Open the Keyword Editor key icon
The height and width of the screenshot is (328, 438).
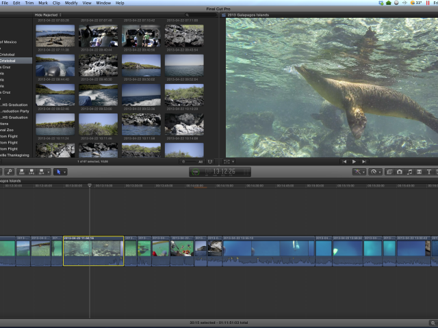(x=9, y=172)
